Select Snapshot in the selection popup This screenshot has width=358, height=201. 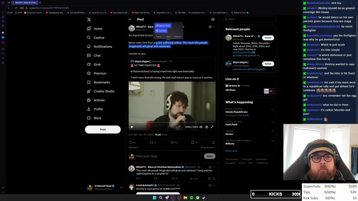(x=178, y=37)
